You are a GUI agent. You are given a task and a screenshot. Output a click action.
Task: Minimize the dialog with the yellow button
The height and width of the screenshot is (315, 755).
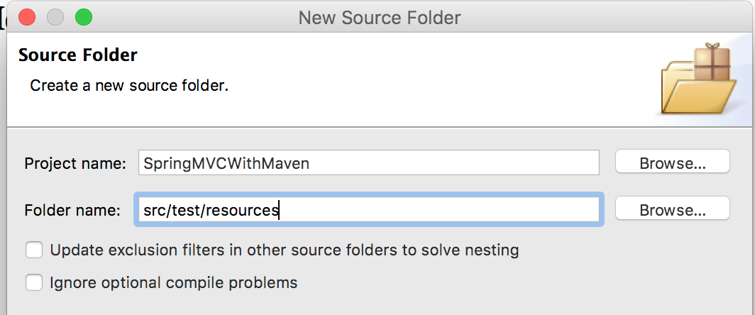tap(55, 18)
